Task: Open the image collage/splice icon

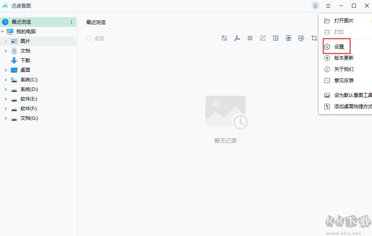Action: 276,38
